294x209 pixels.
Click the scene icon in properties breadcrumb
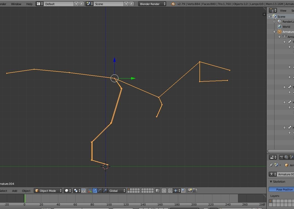[x=276, y=165]
